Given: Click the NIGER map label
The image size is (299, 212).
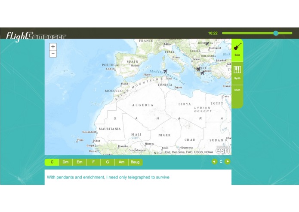Looking at the screenshot, I should click(164, 135).
